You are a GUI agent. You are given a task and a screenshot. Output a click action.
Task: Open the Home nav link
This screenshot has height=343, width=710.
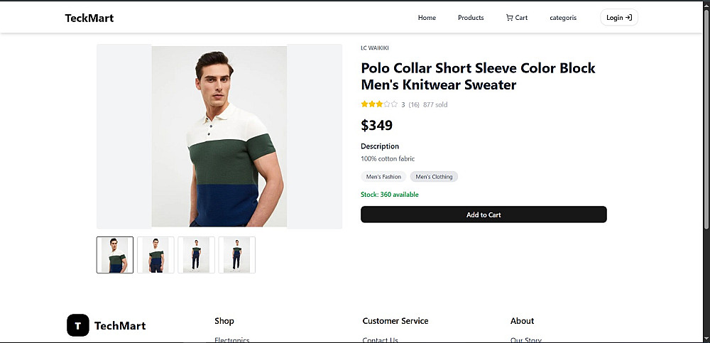pos(427,18)
